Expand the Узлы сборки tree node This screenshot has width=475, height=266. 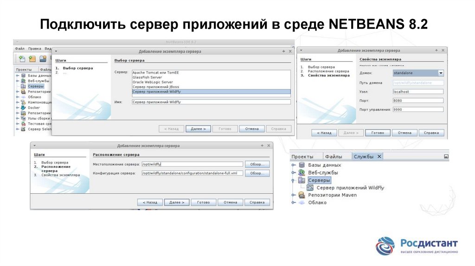click(x=18, y=118)
